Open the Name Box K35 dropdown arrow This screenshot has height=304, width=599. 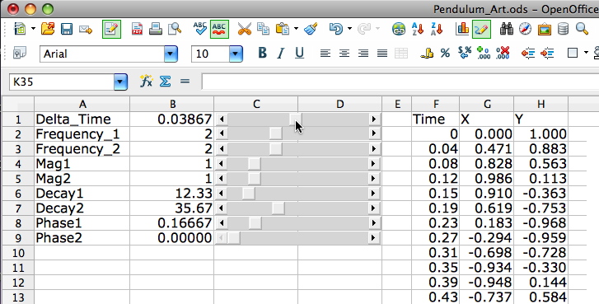pyautogui.click(x=120, y=82)
